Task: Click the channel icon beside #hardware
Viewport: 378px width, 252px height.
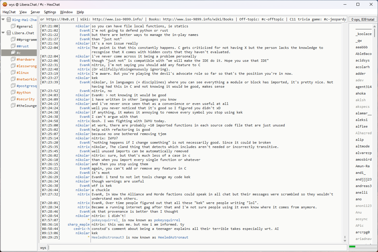Action: 13,59
